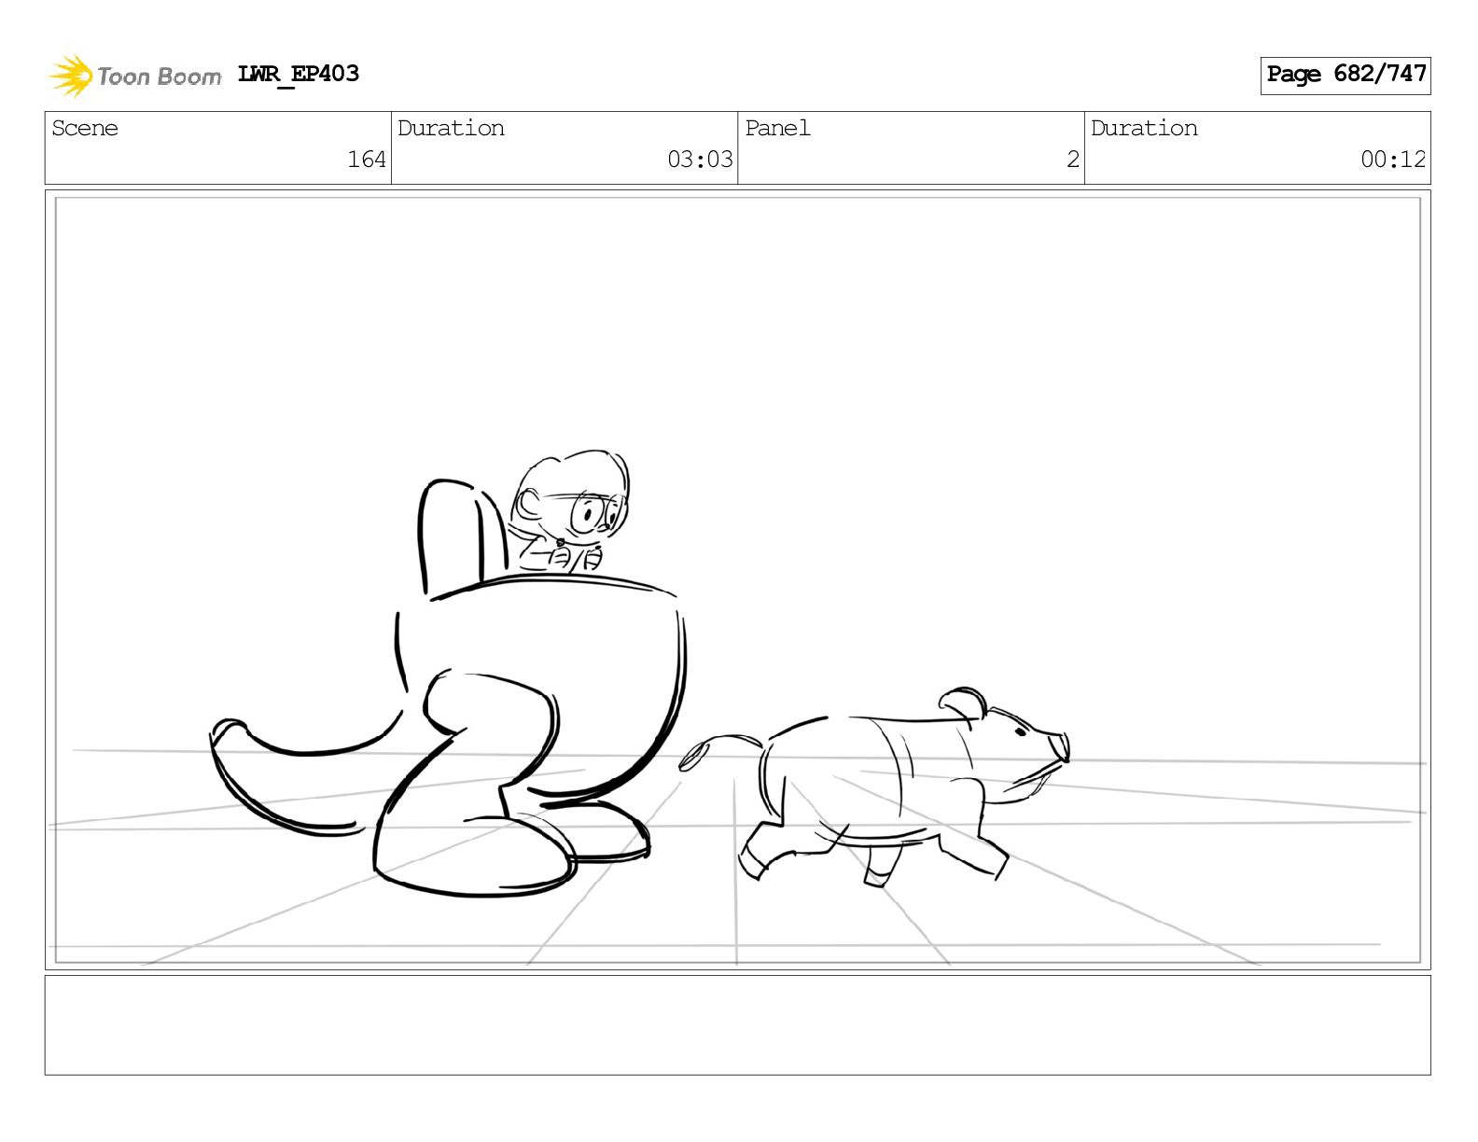Viewport: 1478px width, 1142px height.
Task: Select panel duration value 00:12
Action: tap(1393, 160)
